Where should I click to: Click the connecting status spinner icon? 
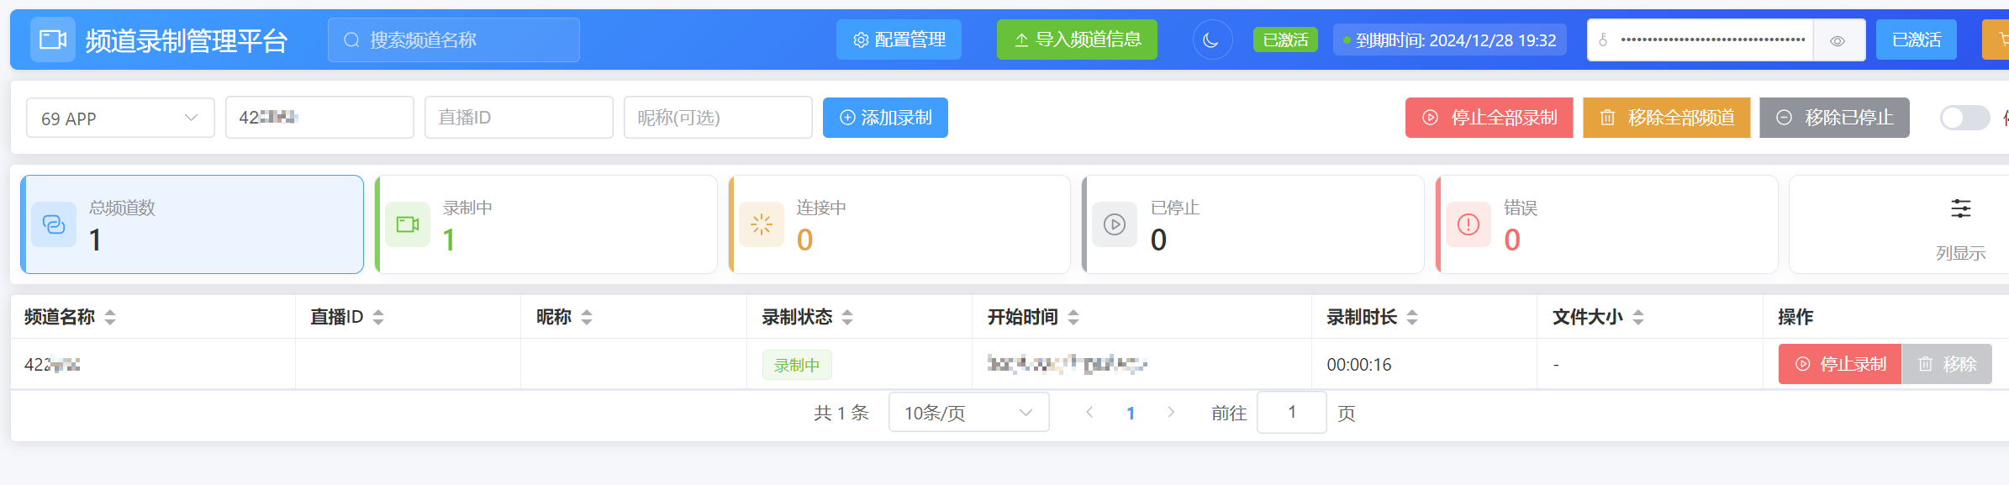click(761, 224)
